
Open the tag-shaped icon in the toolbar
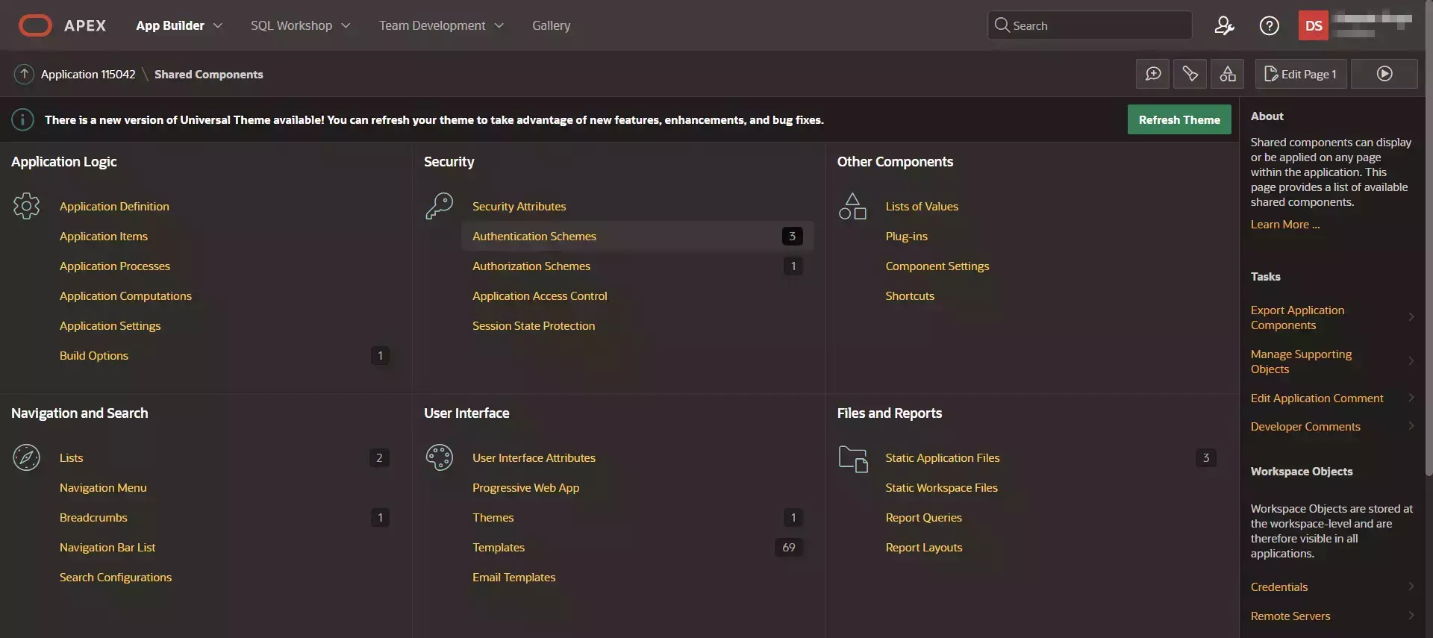coord(1190,74)
